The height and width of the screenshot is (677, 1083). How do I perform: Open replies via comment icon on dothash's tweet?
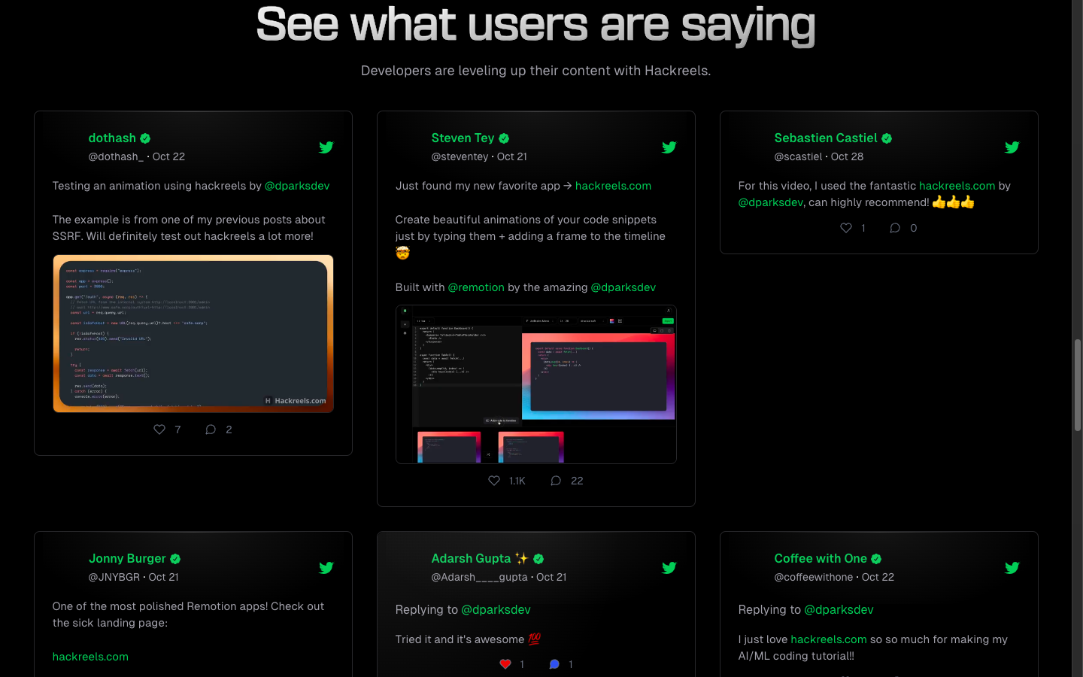211,430
